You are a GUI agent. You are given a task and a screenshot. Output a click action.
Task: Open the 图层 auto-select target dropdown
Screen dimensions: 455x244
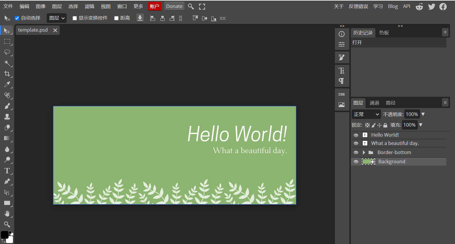tap(57, 18)
